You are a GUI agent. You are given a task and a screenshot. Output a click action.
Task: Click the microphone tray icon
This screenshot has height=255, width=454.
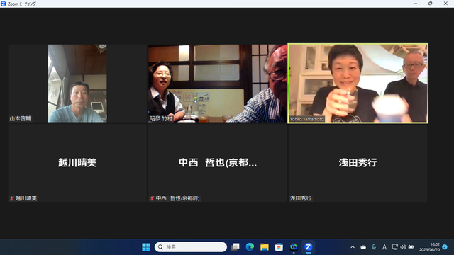[374, 247]
